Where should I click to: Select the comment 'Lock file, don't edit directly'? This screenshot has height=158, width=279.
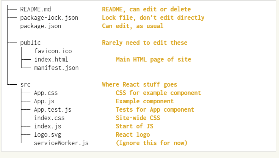[x=153, y=17]
